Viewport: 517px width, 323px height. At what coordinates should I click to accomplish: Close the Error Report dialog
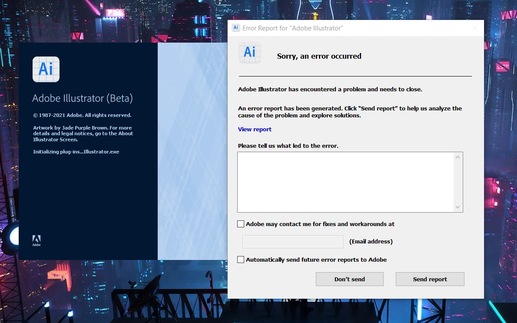coord(475,28)
